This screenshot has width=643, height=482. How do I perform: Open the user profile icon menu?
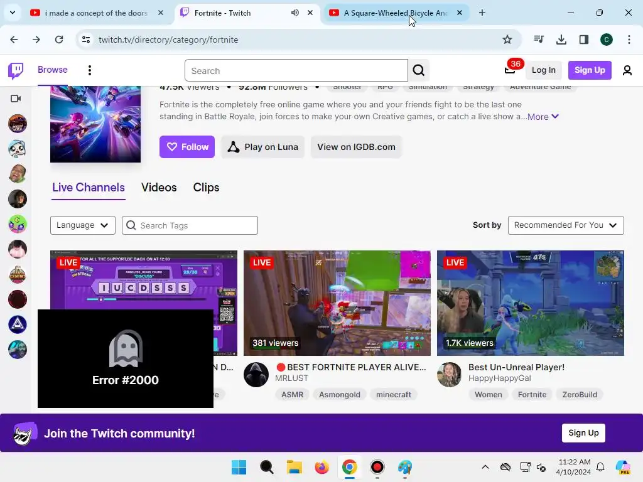[627, 70]
